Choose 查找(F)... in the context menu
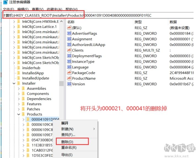Viewport: 196px width, 158px height. (68, 135)
